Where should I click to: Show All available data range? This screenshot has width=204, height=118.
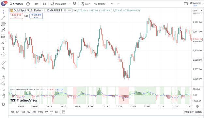tap(56, 112)
